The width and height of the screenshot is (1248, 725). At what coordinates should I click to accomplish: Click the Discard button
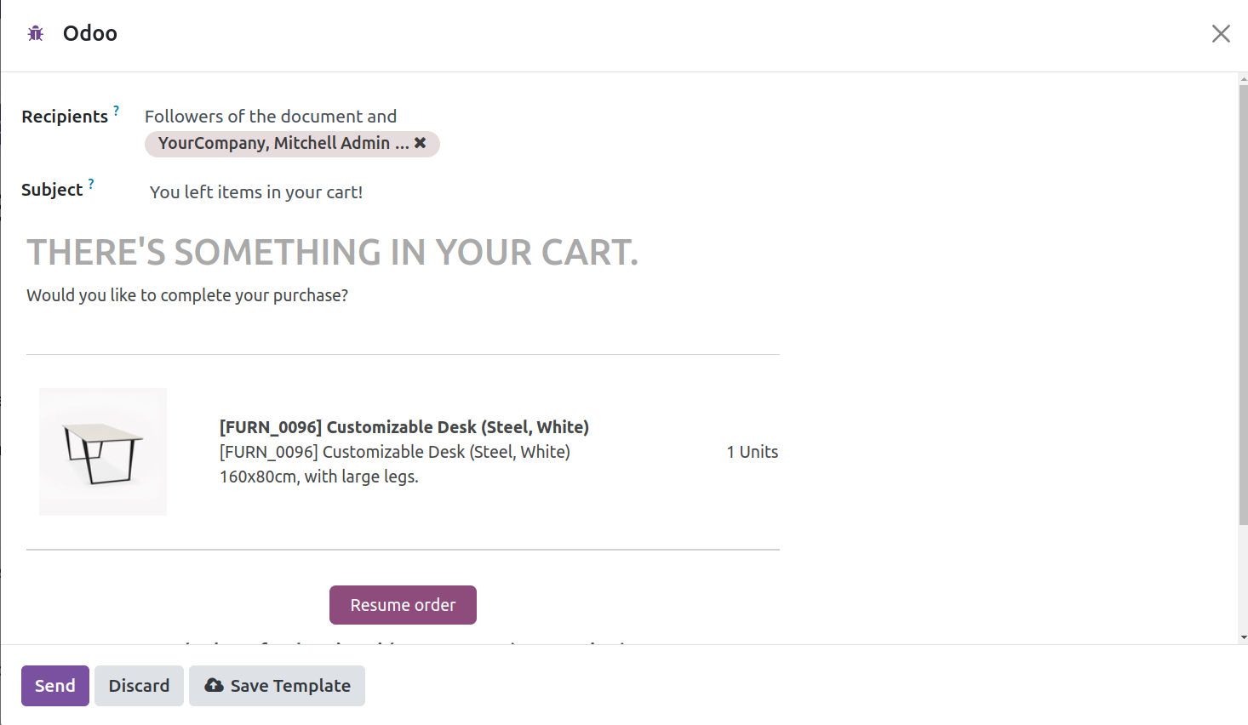pyautogui.click(x=139, y=685)
